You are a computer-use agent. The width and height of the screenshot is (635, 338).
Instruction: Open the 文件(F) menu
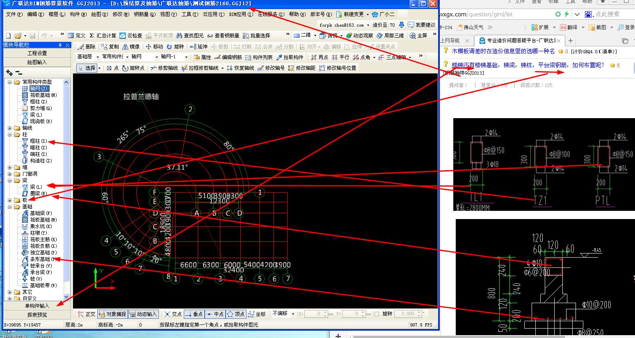[14, 14]
